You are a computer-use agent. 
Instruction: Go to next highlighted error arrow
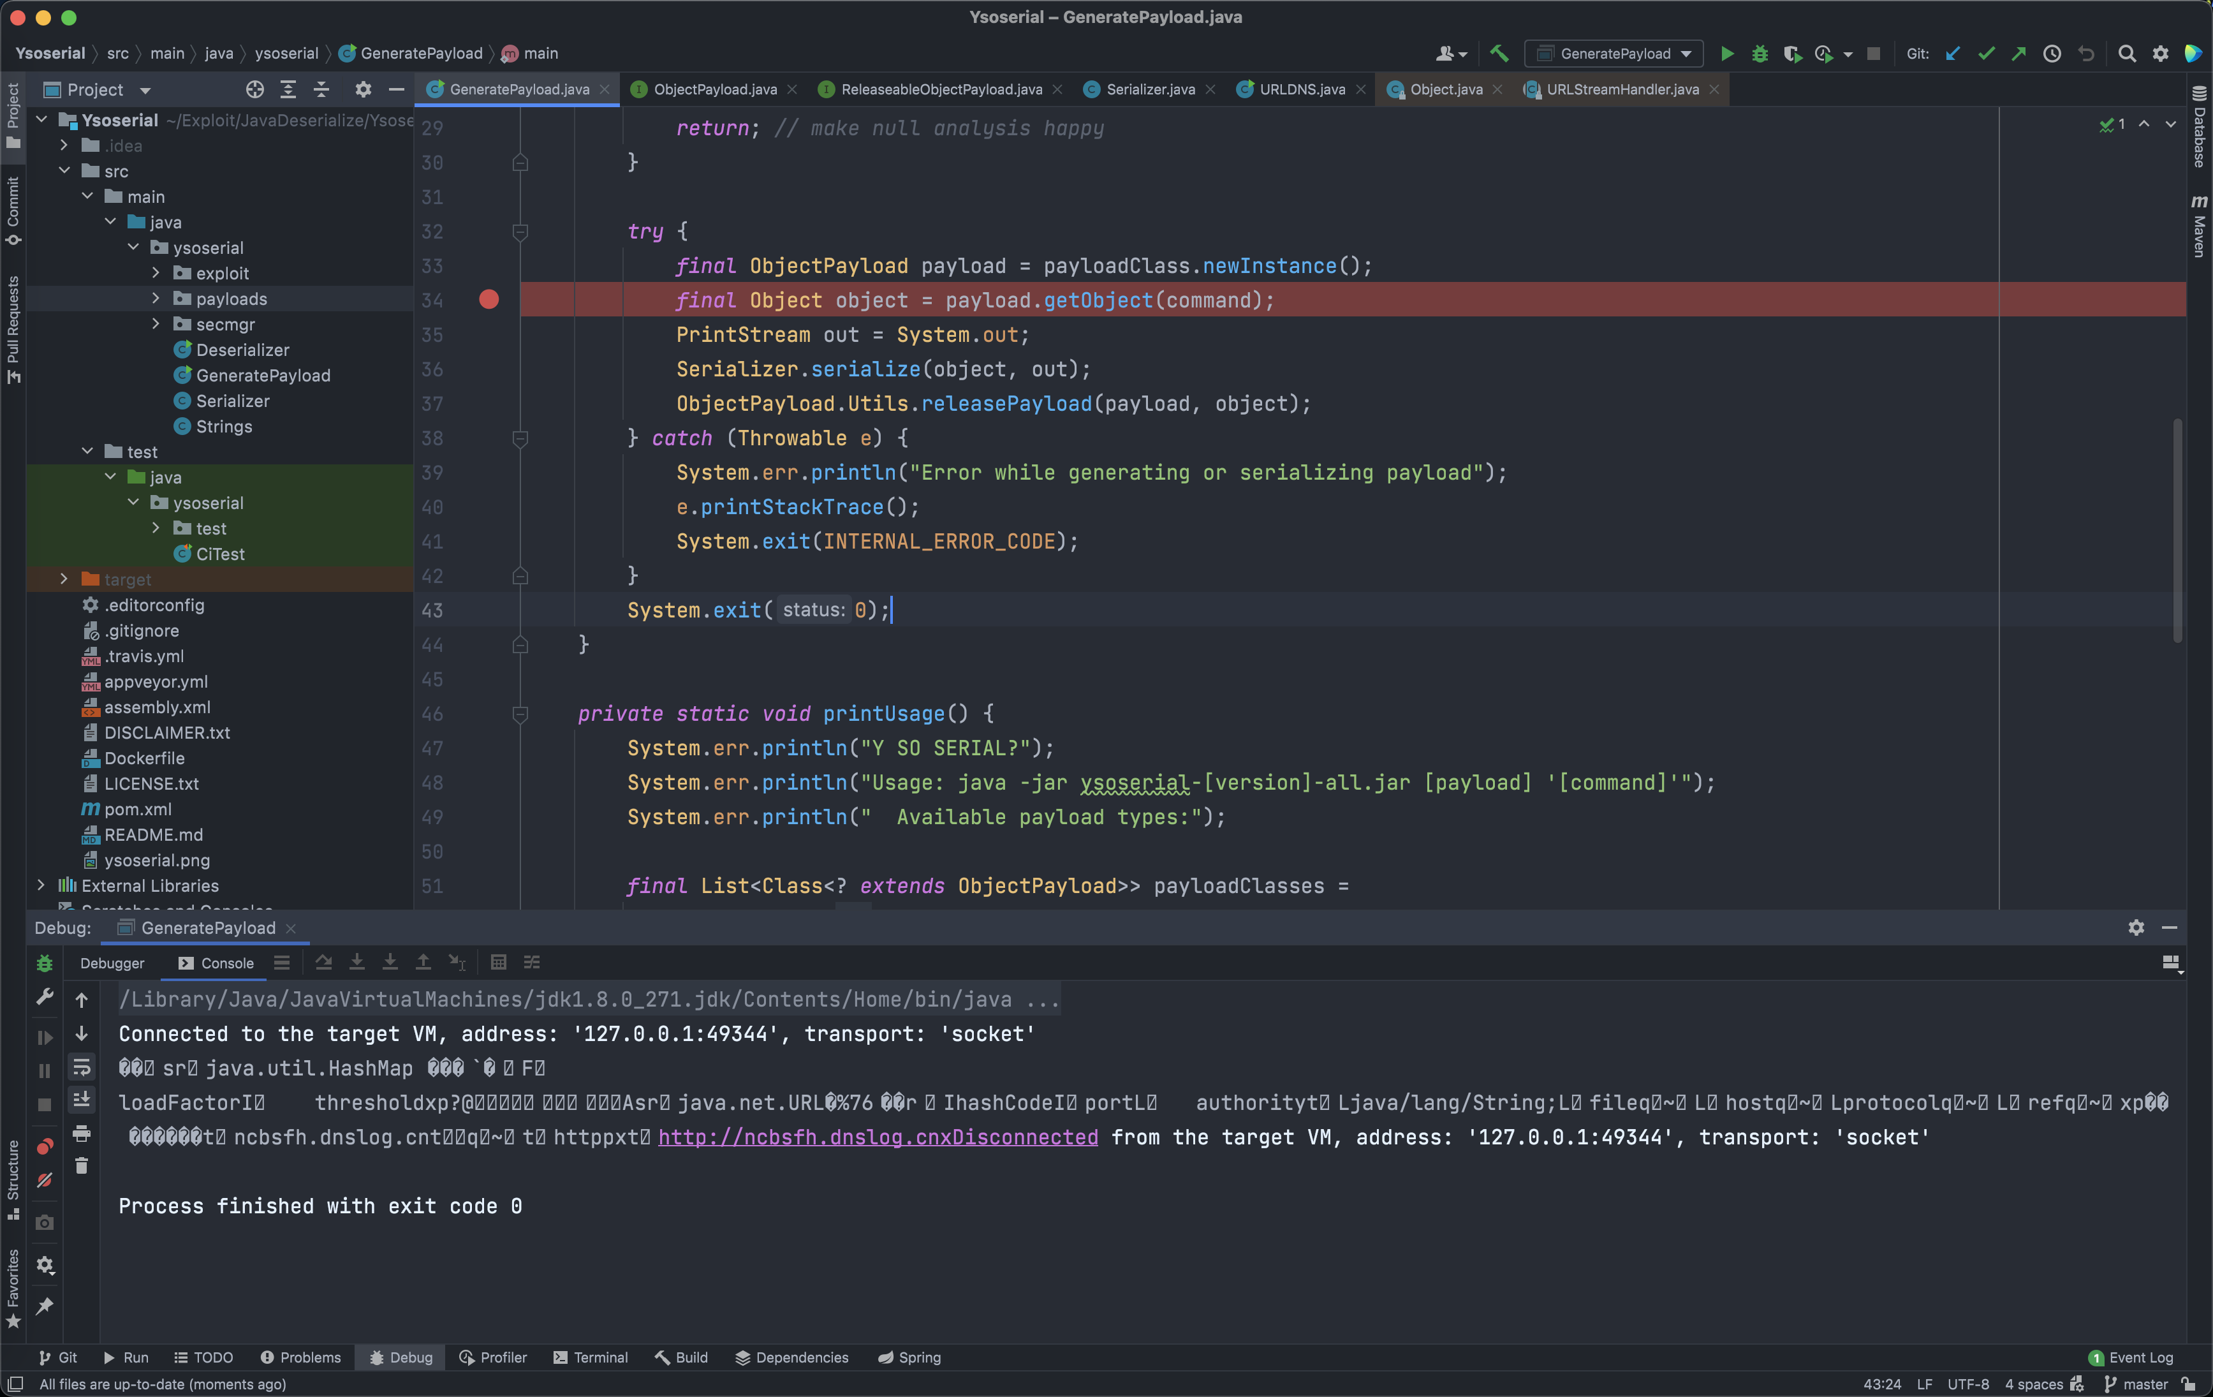[2171, 124]
